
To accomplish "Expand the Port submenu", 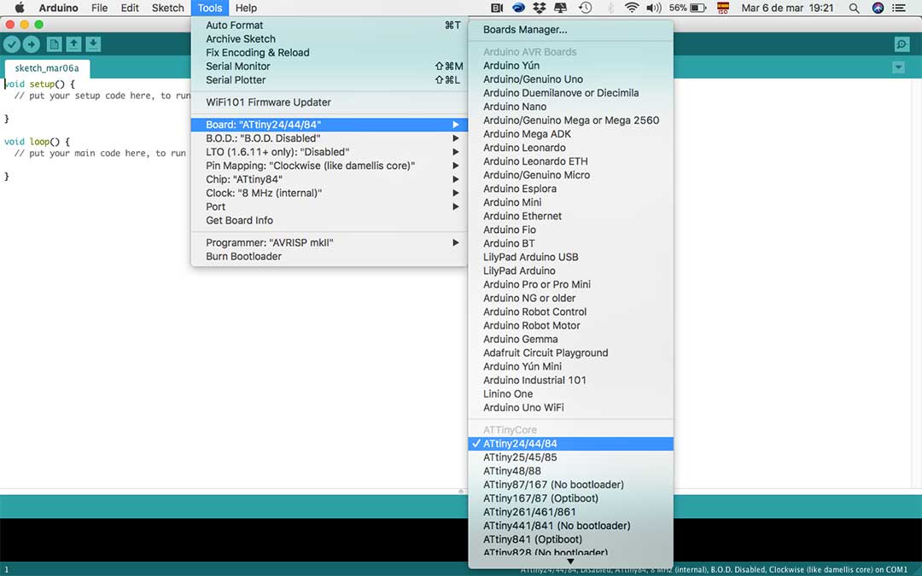I will click(x=330, y=207).
